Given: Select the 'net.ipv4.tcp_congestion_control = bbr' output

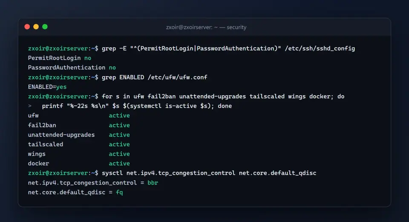Looking at the screenshot, I should point(93,183).
